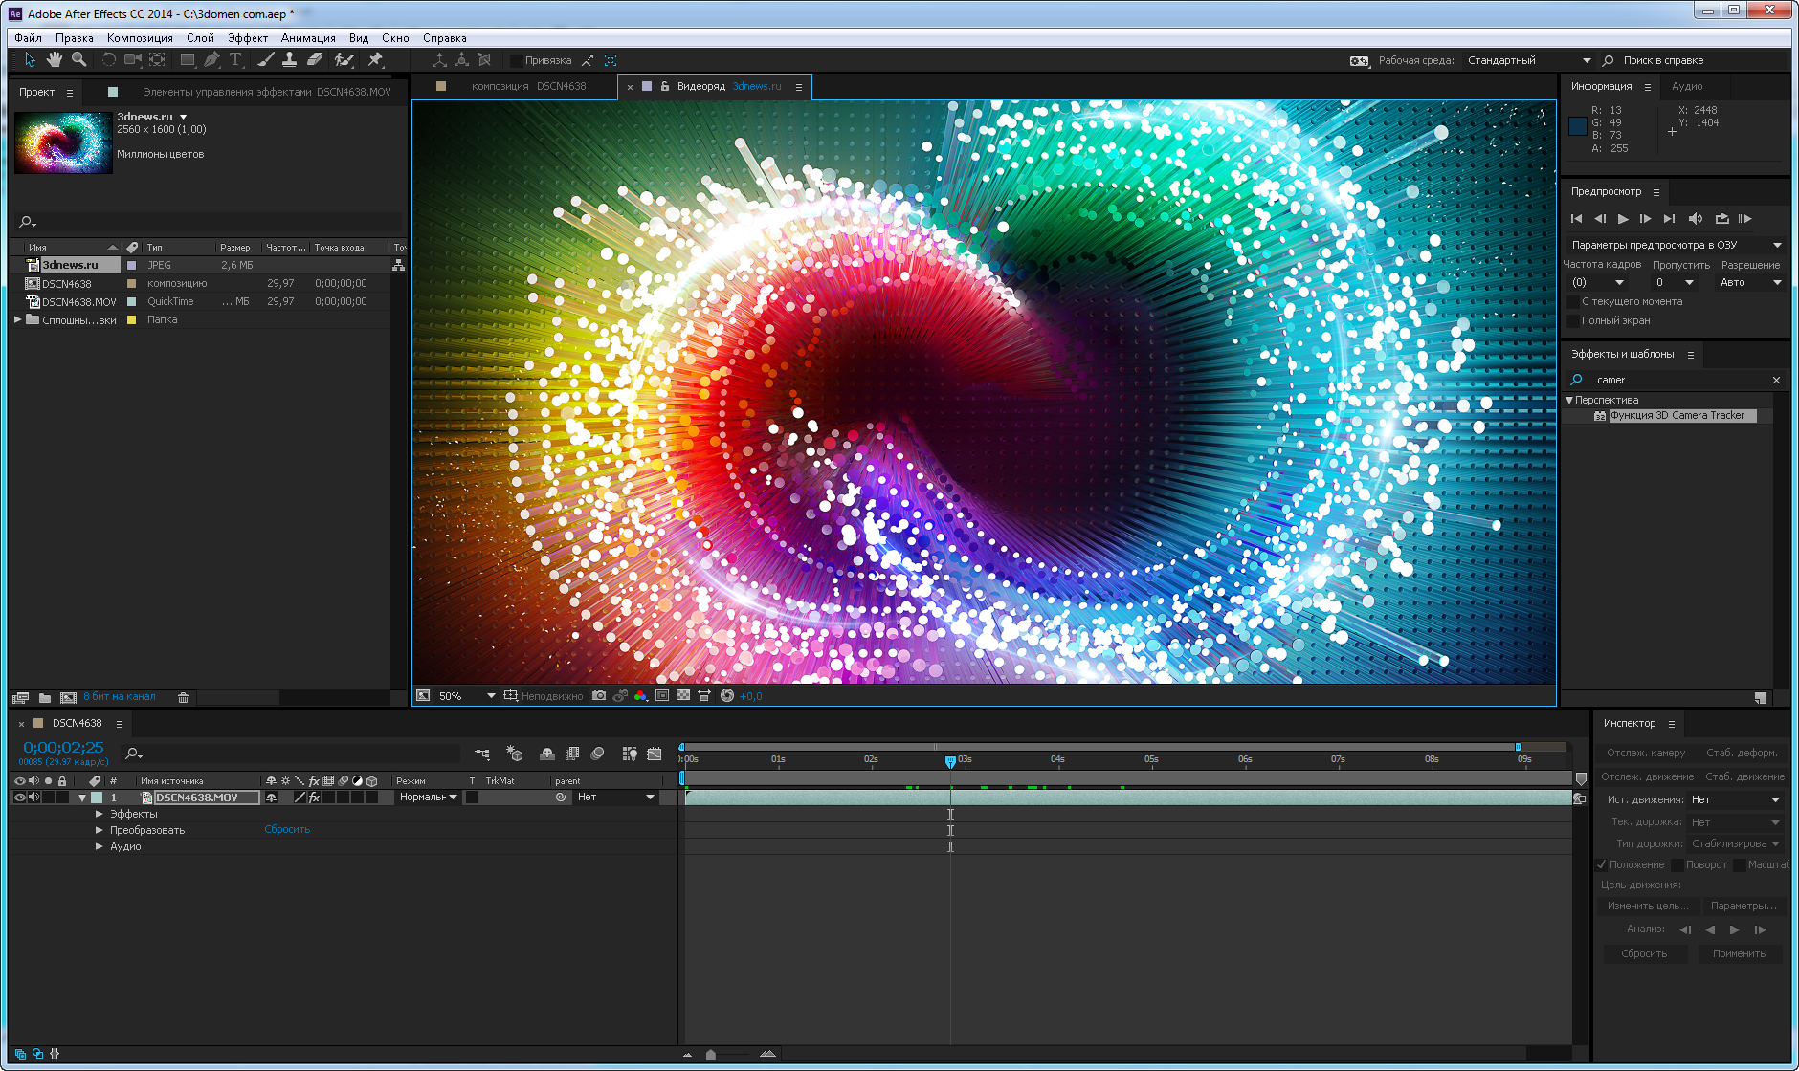Image resolution: width=1799 pixels, height=1071 pixels.
Task: Toggle the Положение tracker checkbox
Action: pyautogui.click(x=1602, y=864)
